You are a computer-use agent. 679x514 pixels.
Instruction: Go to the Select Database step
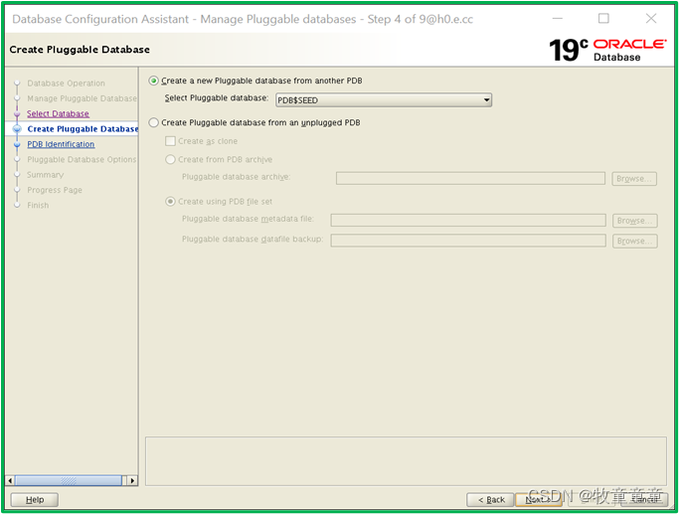pyautogui.click(x=58, y=113)
